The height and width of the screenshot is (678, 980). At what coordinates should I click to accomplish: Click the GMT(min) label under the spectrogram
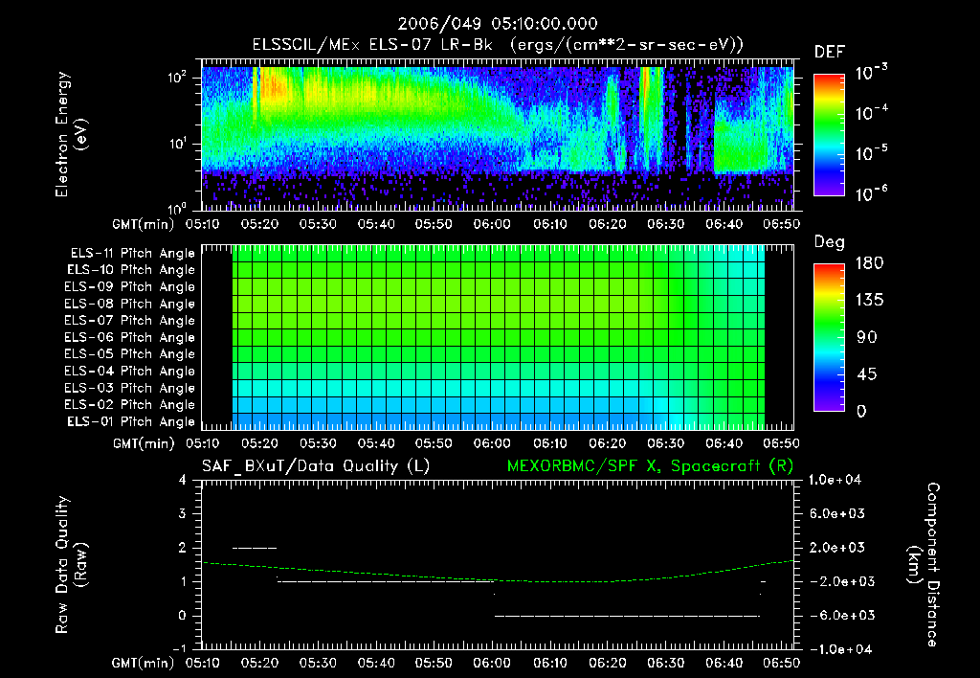click(144, 224)
